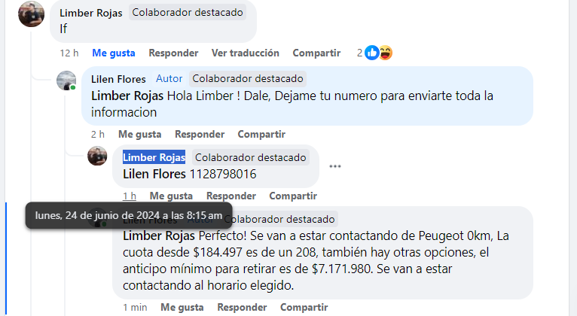Click Lilen Flores's profile picture in reply

tap(66, 81)
